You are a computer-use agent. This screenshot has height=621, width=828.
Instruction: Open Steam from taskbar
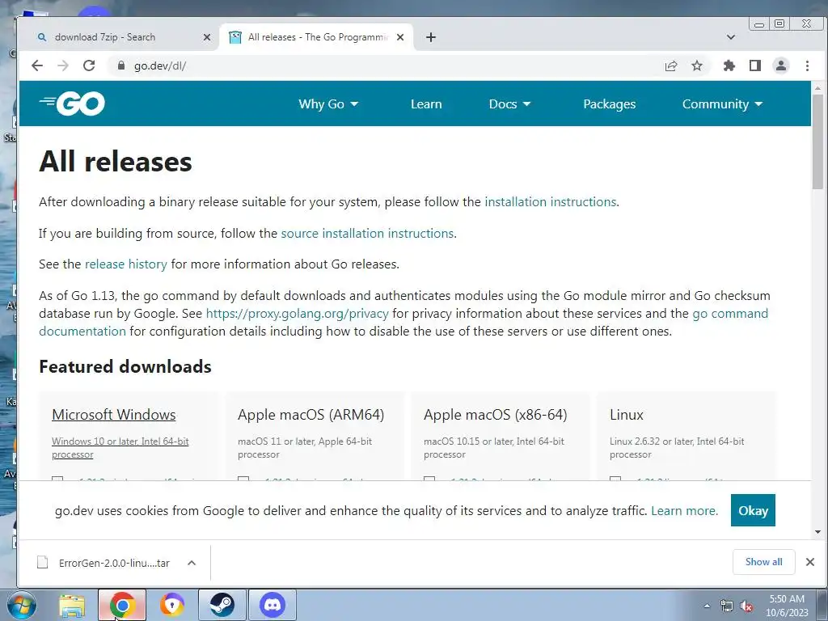pos(222,605)
